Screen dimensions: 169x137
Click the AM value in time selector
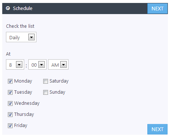(x=55, y=65)
